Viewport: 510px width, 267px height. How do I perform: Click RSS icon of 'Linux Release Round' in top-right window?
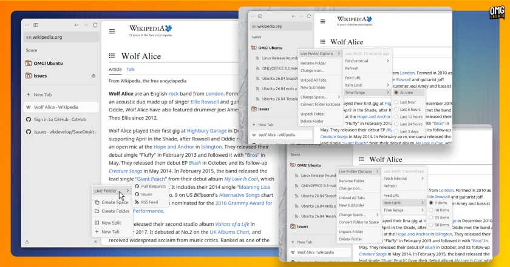[x=257, y=58]
